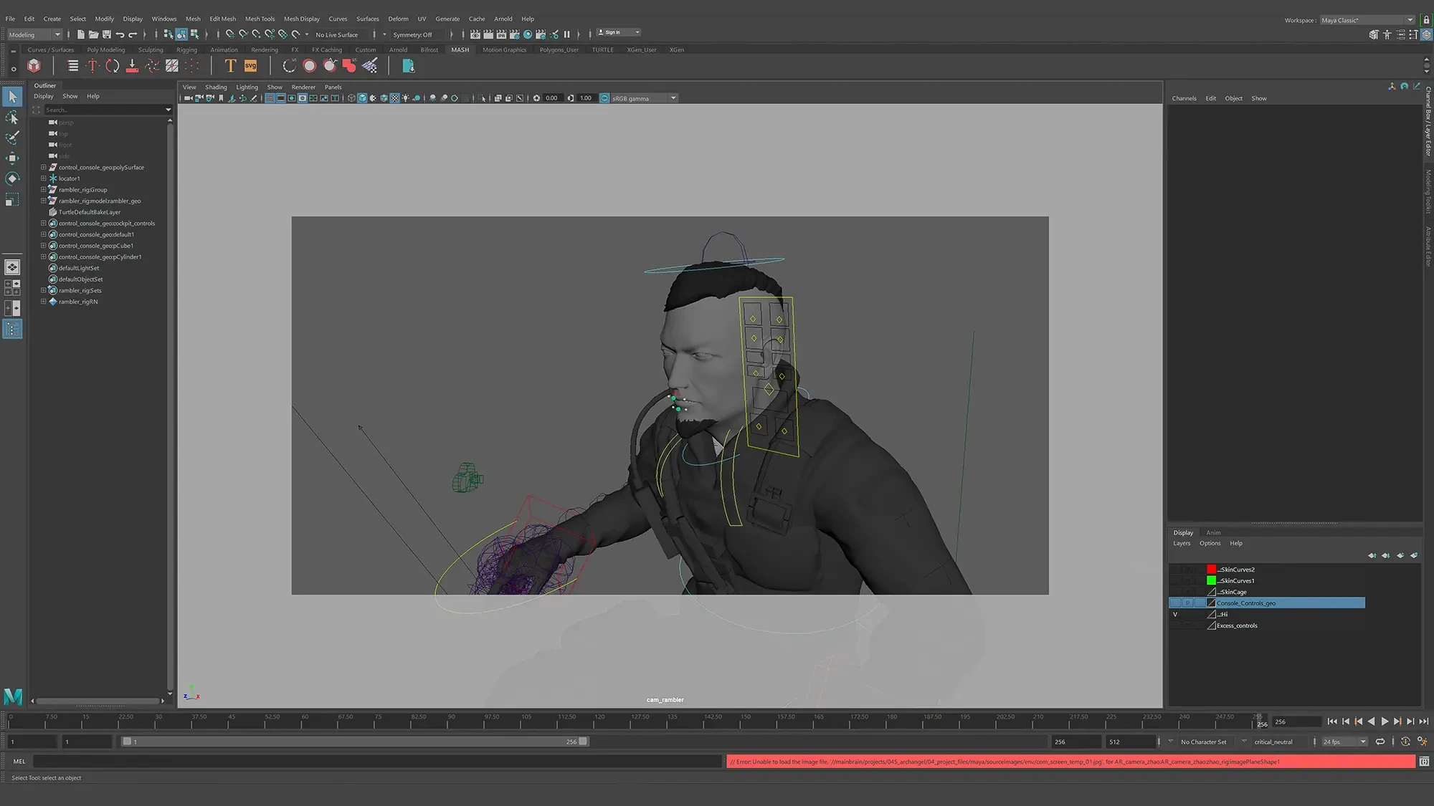Image resolution: width=1434 pixels, height=806 pixels.
Task: Click the No Live Surface field
Action: click(x=341, y=34)
